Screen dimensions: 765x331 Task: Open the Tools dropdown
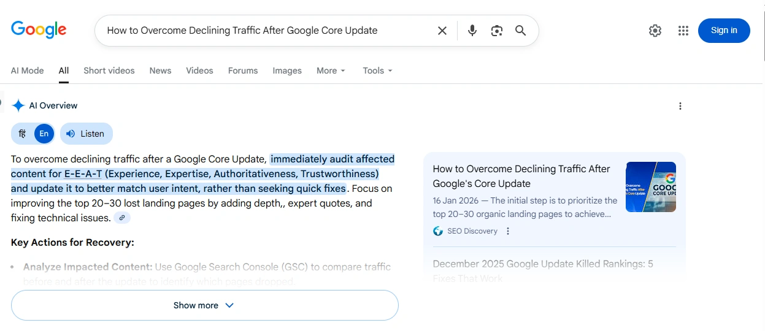coord(377,70)
